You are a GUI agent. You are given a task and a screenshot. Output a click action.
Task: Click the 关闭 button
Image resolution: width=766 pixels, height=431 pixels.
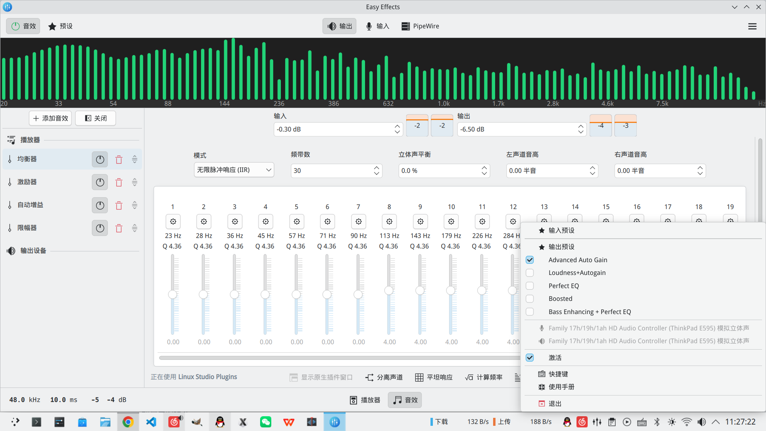click(96, 118)
